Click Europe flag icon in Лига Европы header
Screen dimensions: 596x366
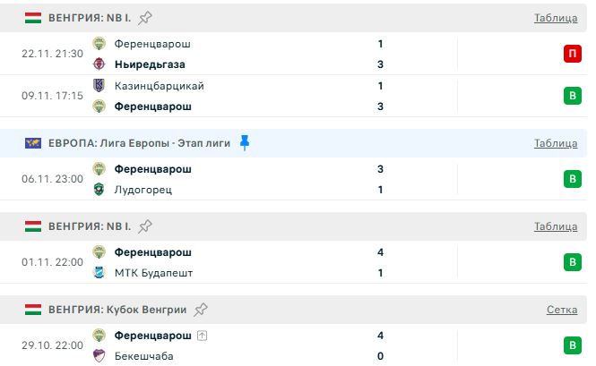click(x=33, y=143)
